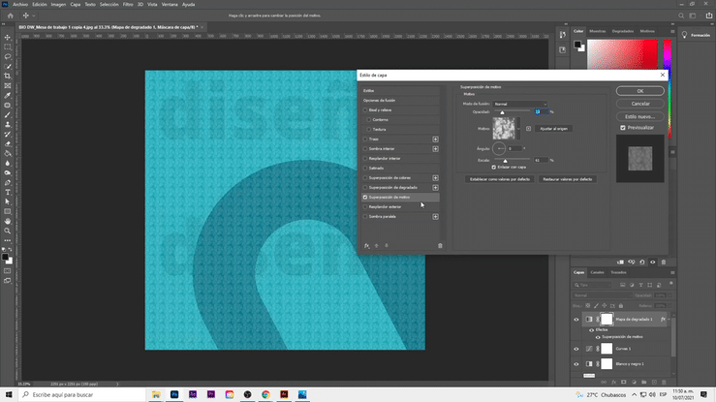Open Archivo menu
Viewport: 716px width, 402px height.
pyautogui.click(x=20, y=5)
